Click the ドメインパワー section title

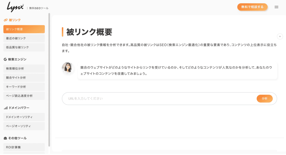tap(19, 108)
